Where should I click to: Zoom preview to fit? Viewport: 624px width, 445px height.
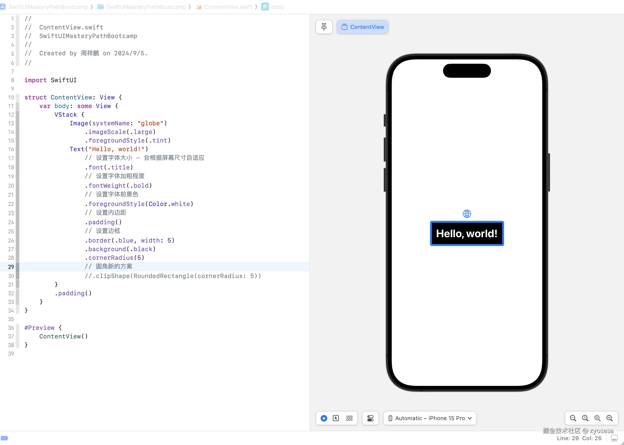[x=597, y=418]
